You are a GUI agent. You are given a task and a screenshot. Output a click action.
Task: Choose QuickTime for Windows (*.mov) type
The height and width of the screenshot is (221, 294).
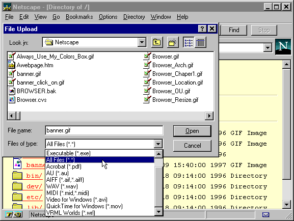[x=100, y=206]
